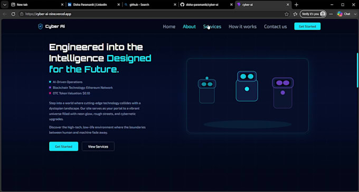Viewport: 359px width, 192px height.
Task: Go back with the browser back arrow
Action: click(5, 14)
